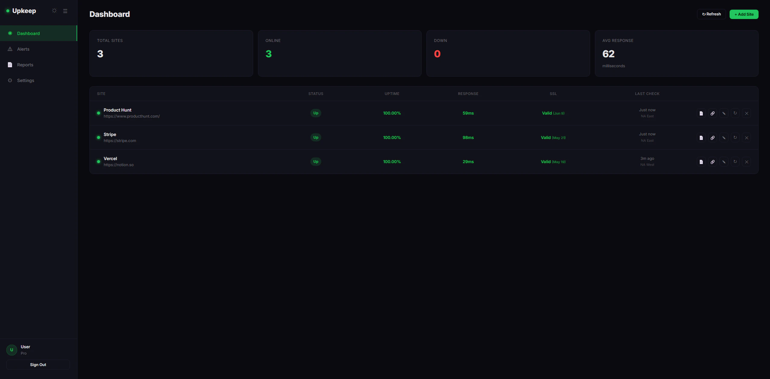The height and width of the screenshot is (379, 770).
Task: Click the user avatar circle
Action: [12, 350]
